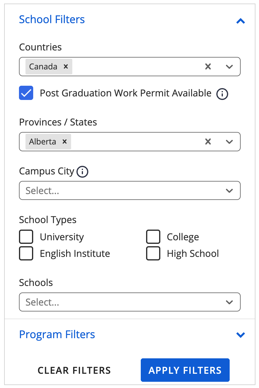Image resolution: width=259 pixels, height=388 pixels.
Task: Check the University school type
Action: coord(26,237)
